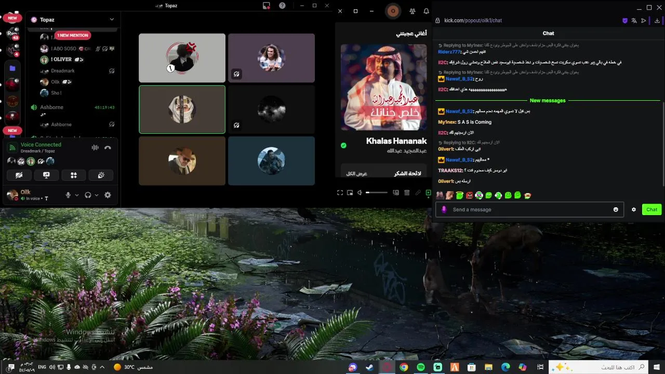Expand the Topaz server menu
Screen dimensions: 665x374
pos(111,19)
